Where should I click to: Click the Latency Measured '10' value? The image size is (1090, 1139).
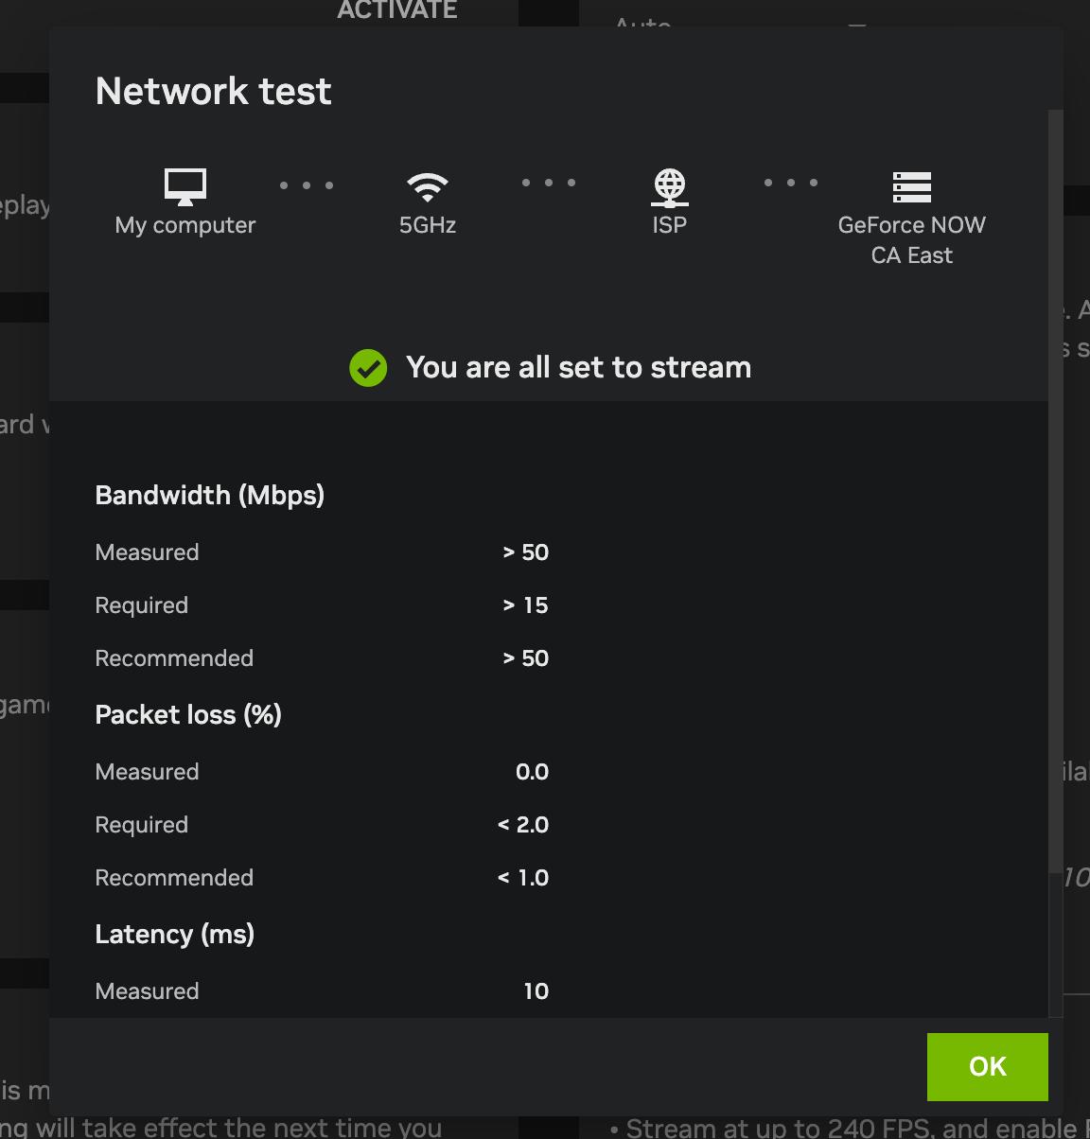tap(536, 991)
